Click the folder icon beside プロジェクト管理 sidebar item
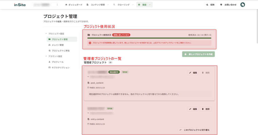Image resolution: width=258 pixels, height=135 pixels. pos(49,39)
